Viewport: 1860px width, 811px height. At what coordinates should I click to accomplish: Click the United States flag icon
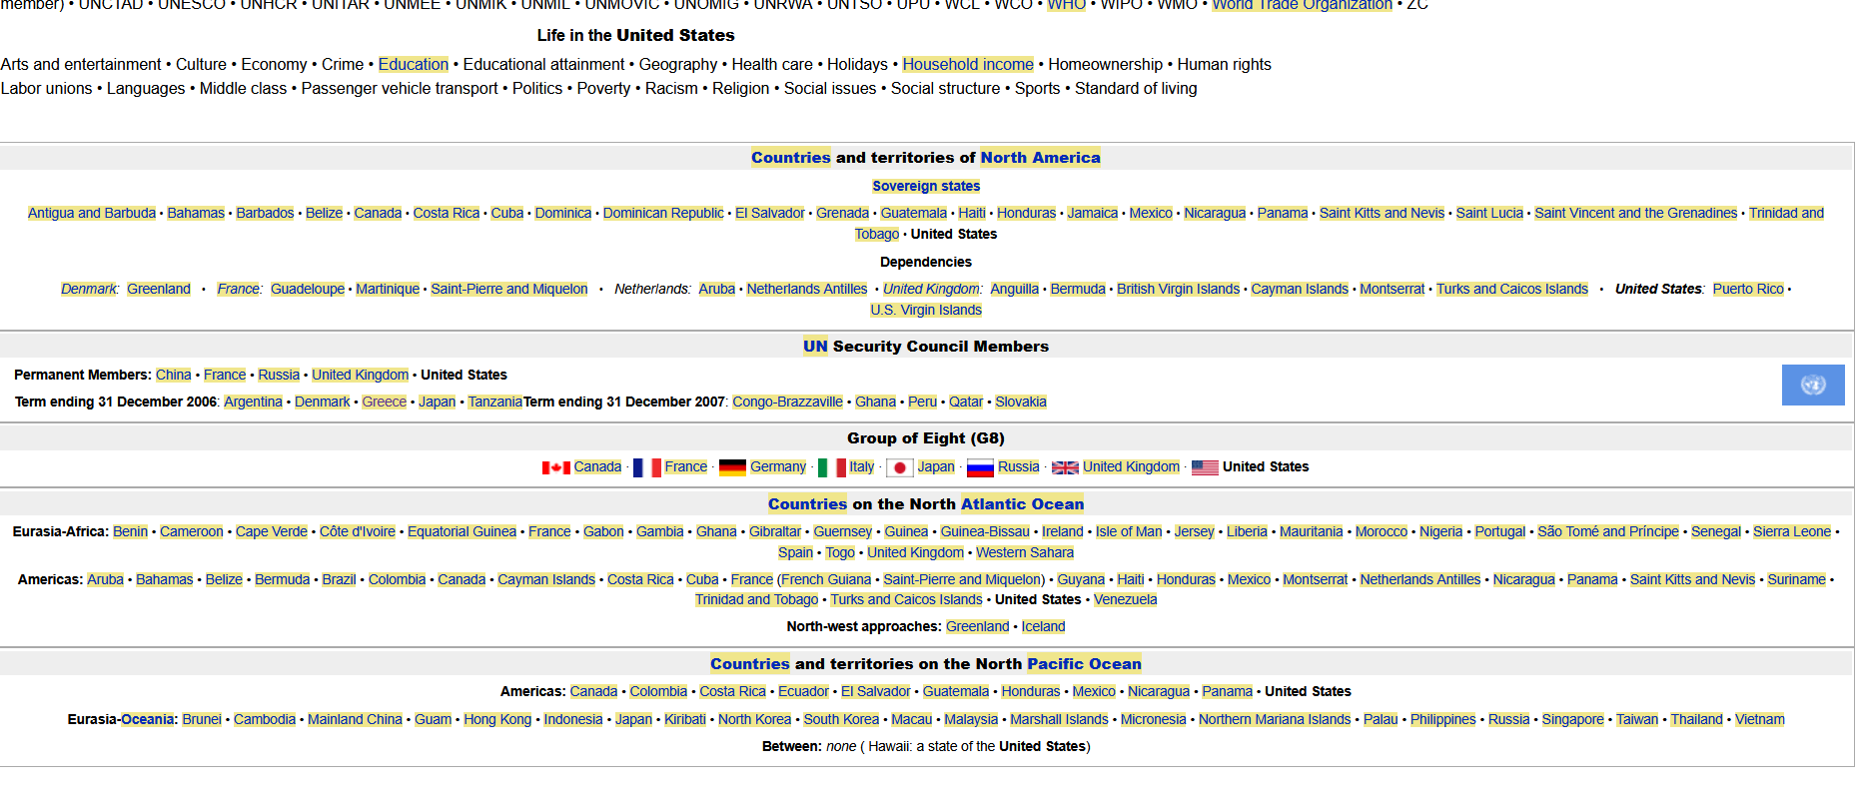point(1205,467)
